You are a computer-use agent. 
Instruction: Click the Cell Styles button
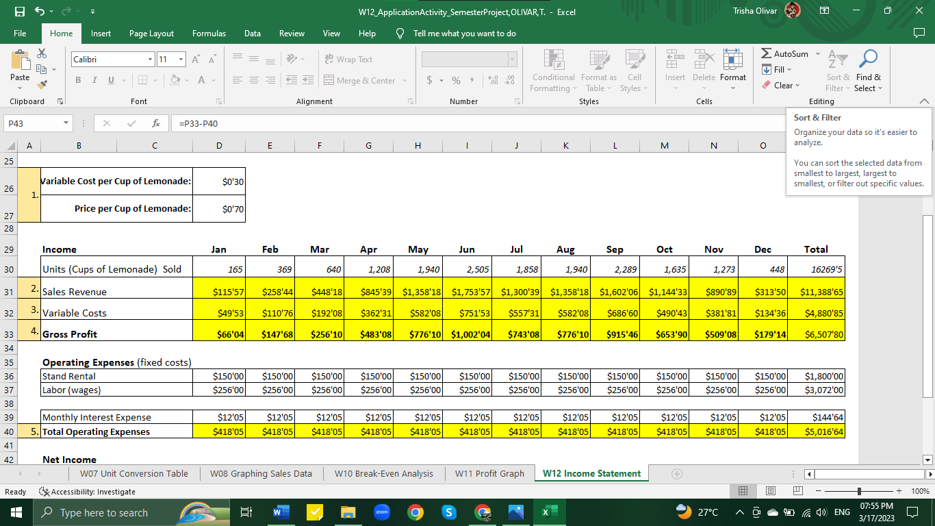[x=634, y=72]
